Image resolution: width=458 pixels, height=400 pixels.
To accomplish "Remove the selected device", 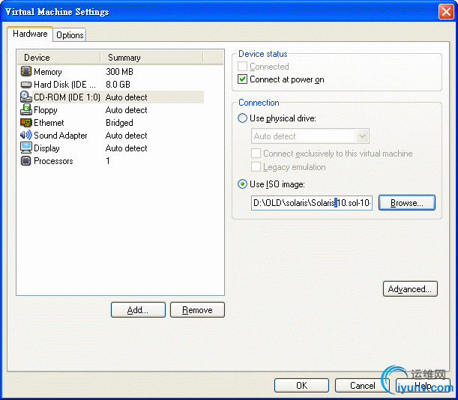I will point(197,310).
